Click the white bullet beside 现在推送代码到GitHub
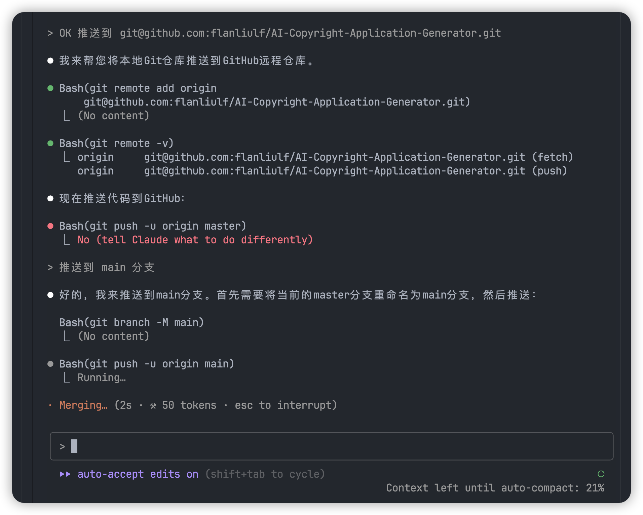The height and width of the screenshot is (515, 643). [50, 199]
